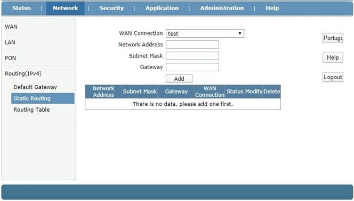Open the WAN Connection dropdown
This screenshot has height=201, width=354.
click(x=205, y=33)
